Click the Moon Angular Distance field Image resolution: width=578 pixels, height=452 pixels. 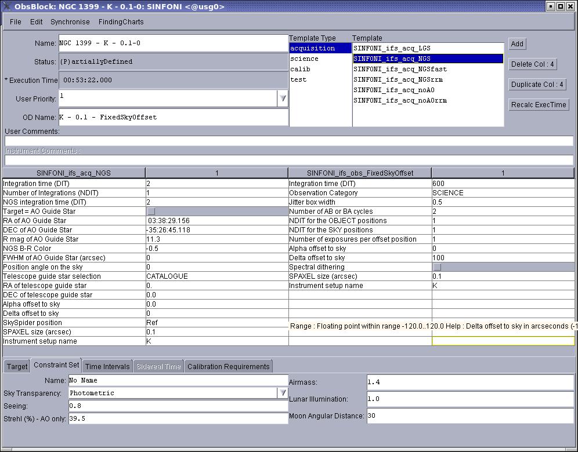470,415
